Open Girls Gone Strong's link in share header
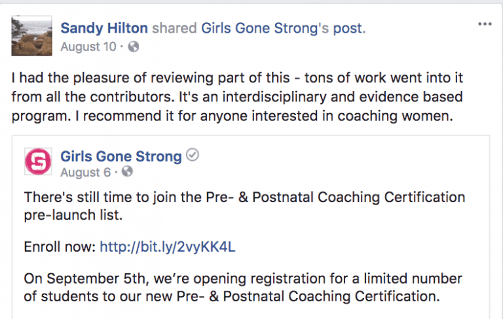The height and width of the screenshot is (319, 503). (x=265, y=28)
